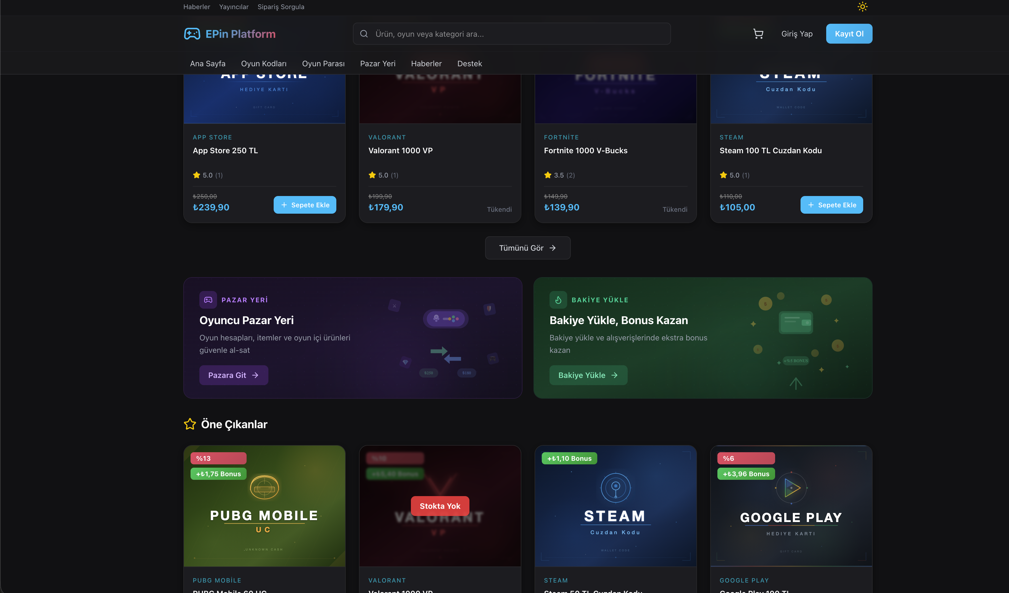Viewport: 1009px width, 593px height.
Task: Click the Pazar Yeri gamepad badge icon
Action: 208,300
